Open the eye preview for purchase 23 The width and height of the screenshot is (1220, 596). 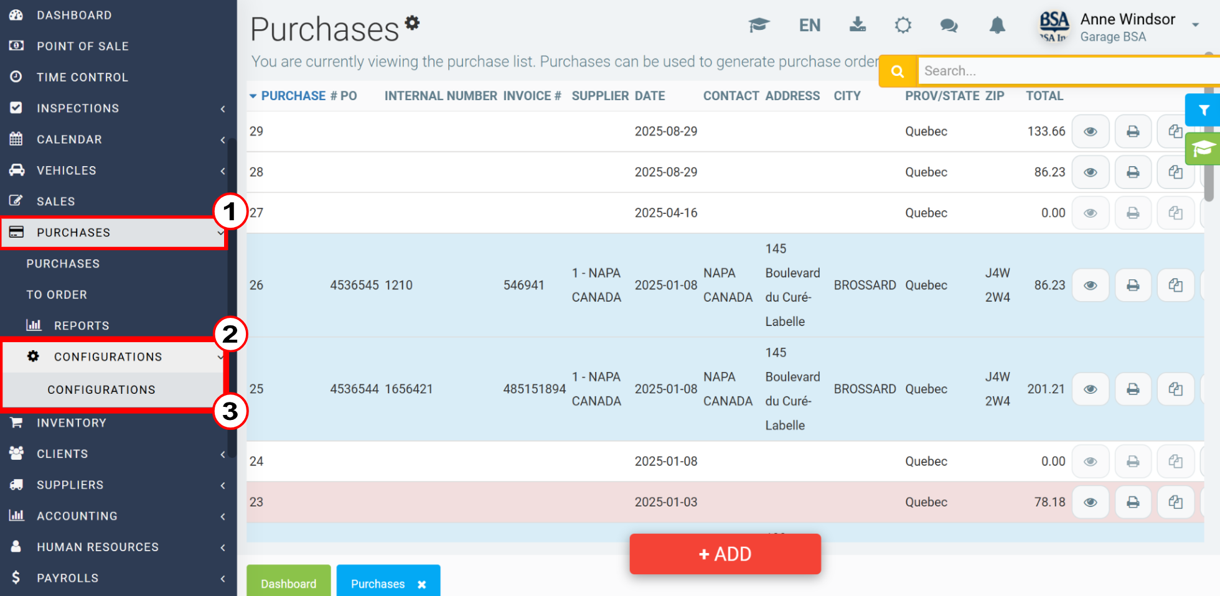click(1091, 502)
